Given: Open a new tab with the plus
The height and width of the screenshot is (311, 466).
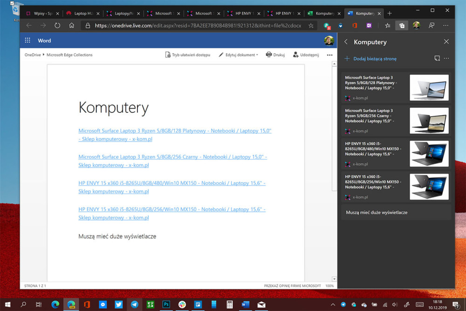Looking at the screenshot, I should (390, 14).
